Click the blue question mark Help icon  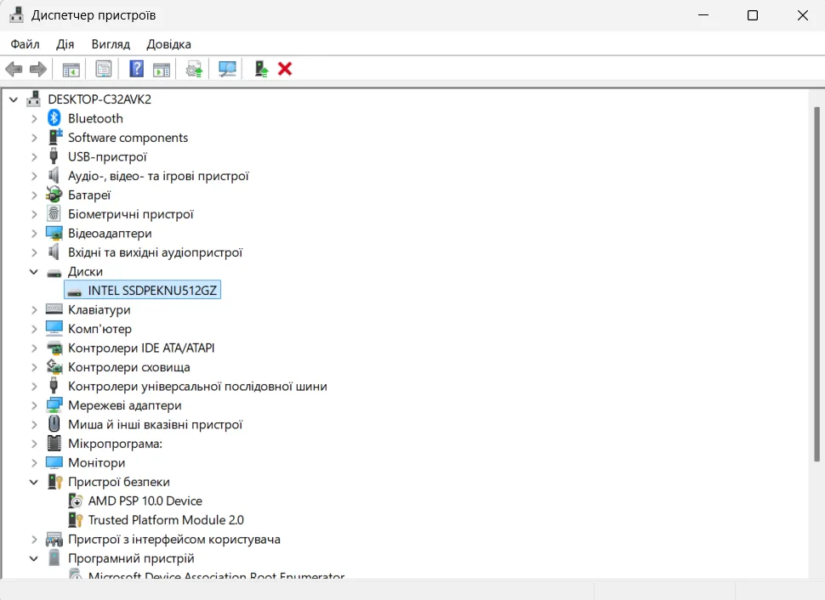(x=136, y=69)
